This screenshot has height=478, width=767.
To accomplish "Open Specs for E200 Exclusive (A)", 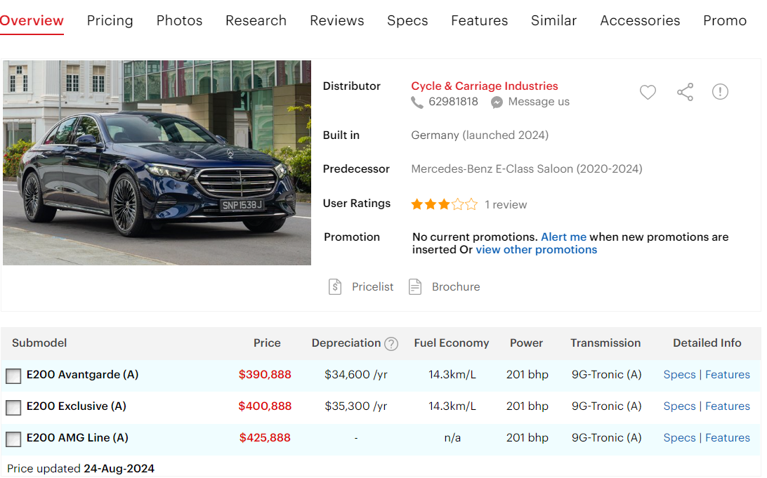I will click(679, 406).
